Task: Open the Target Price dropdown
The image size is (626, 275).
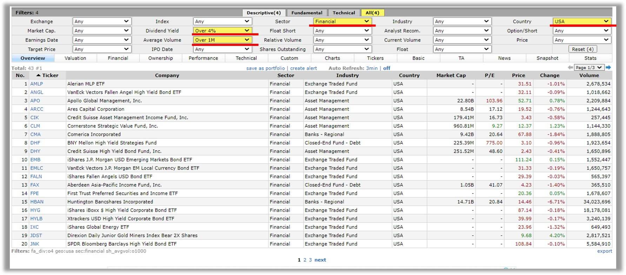Action: click(102, 49)
